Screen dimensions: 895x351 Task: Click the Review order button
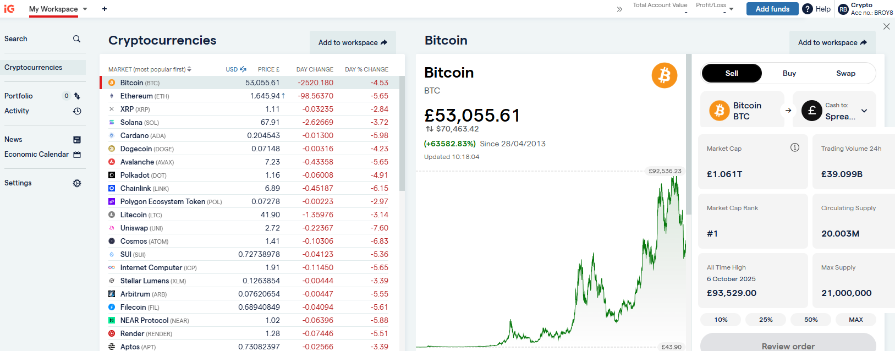pyautogui.click(x=788, y=343)
